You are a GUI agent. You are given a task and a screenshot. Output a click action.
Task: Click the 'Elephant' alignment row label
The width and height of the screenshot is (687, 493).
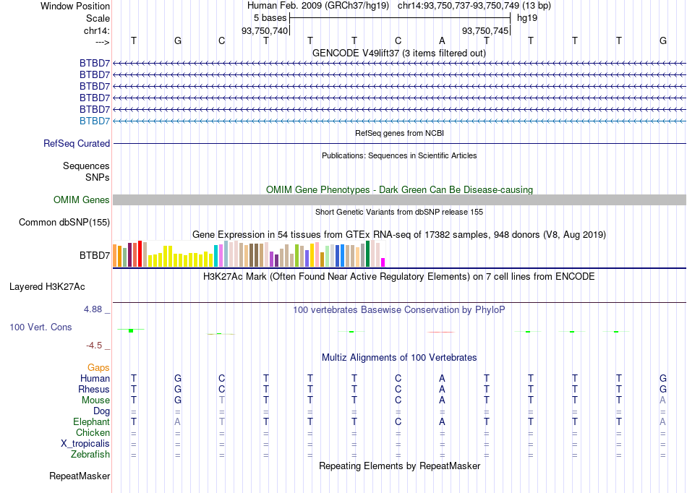91,421
